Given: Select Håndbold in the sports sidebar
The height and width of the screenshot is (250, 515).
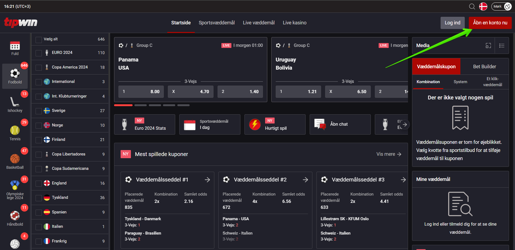Looking at the screenshot, I should (15, 219).
